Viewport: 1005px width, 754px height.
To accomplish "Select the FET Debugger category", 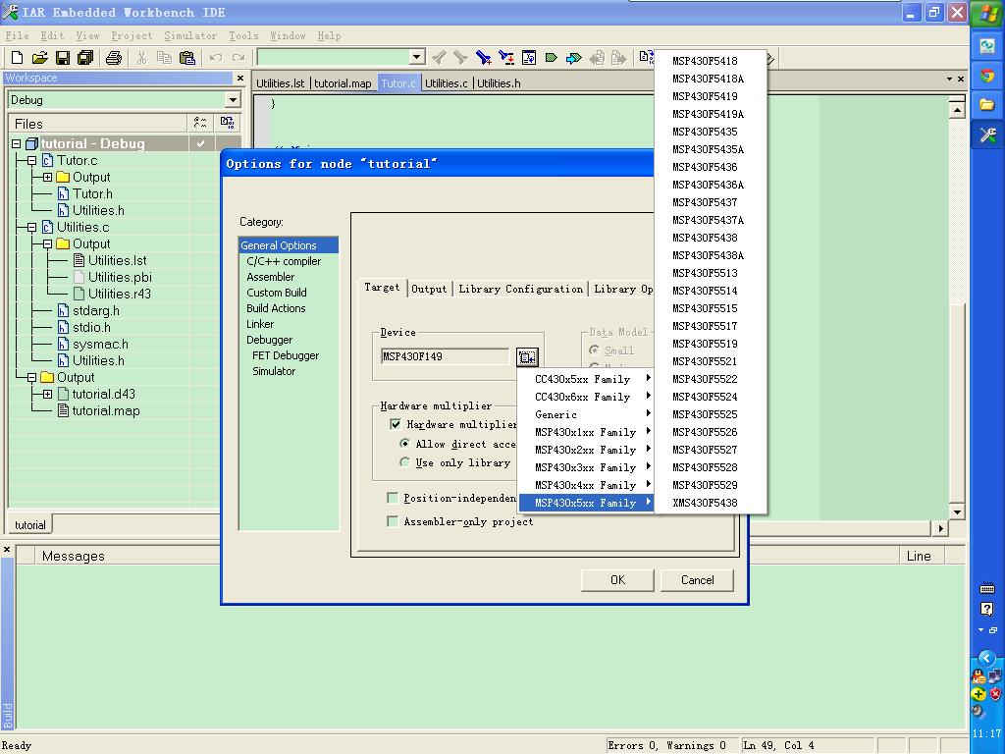I will click(x=286, y=355).
